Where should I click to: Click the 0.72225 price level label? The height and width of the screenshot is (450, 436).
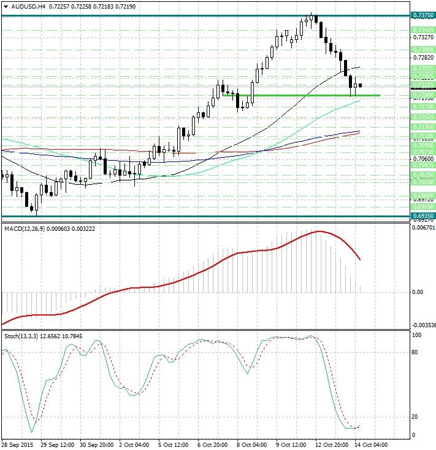pyautogui.click(x=423, y=84)
